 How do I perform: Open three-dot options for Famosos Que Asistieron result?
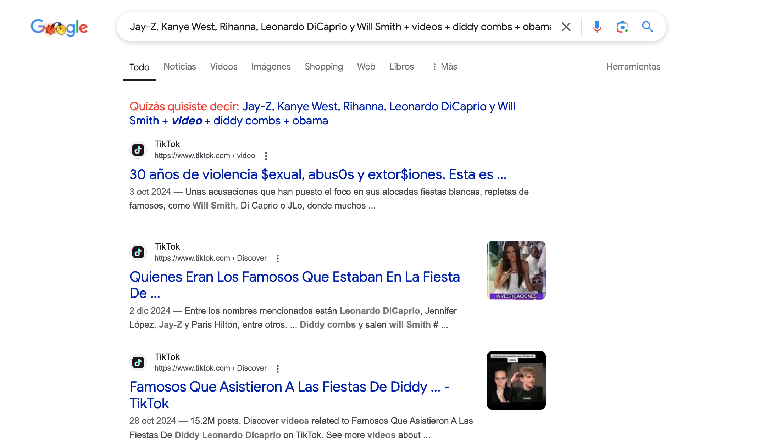[278, 368]
